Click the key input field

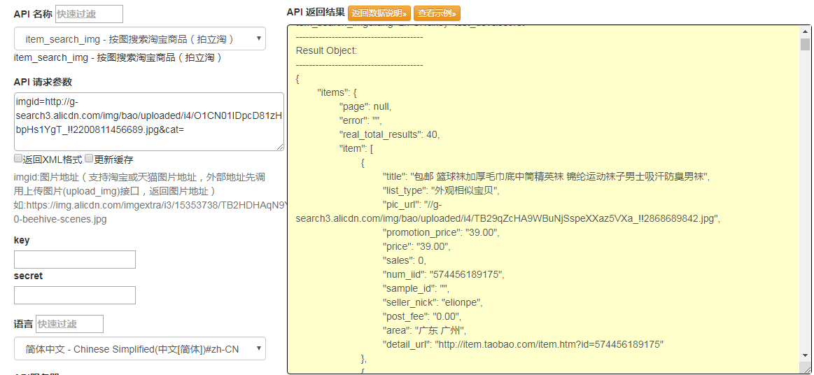(x=75, y=260)
